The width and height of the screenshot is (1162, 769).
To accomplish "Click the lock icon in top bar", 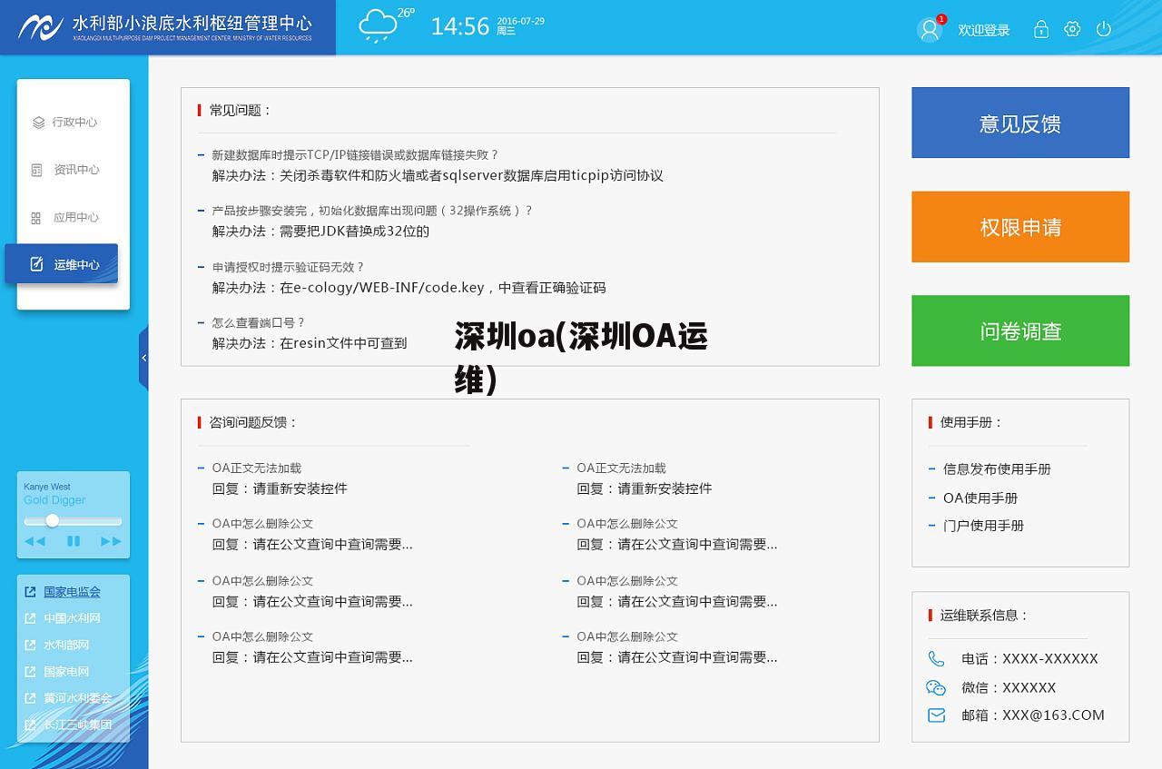I will pos(1041,29).
